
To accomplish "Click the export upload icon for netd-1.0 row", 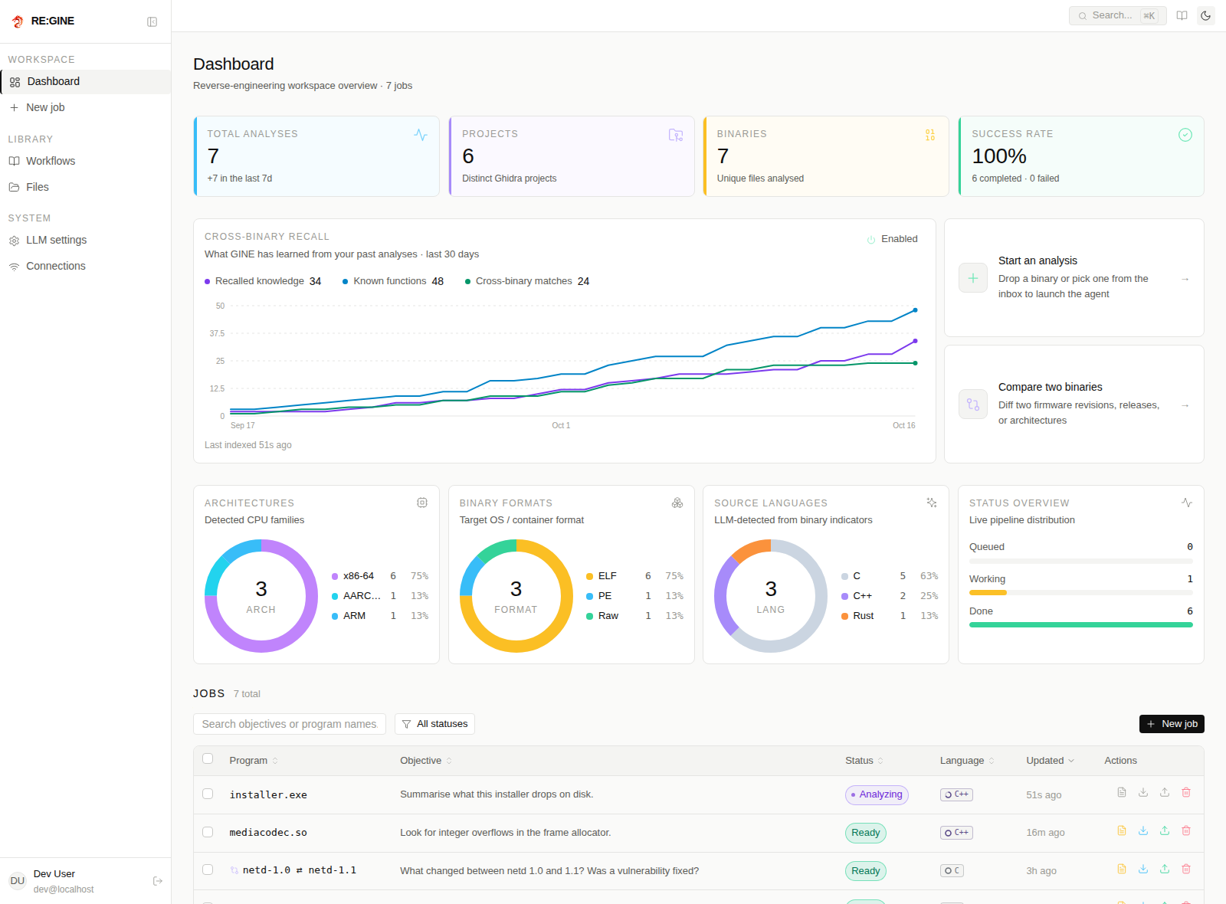I will [1165, 869].
